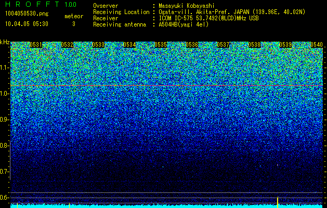
Task: Click the 0.8 kHz axis label
Action: (x=4, y=146)
